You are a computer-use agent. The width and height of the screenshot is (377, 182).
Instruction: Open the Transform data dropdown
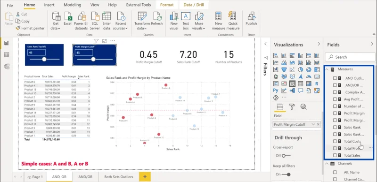click(x=142, y=21)
